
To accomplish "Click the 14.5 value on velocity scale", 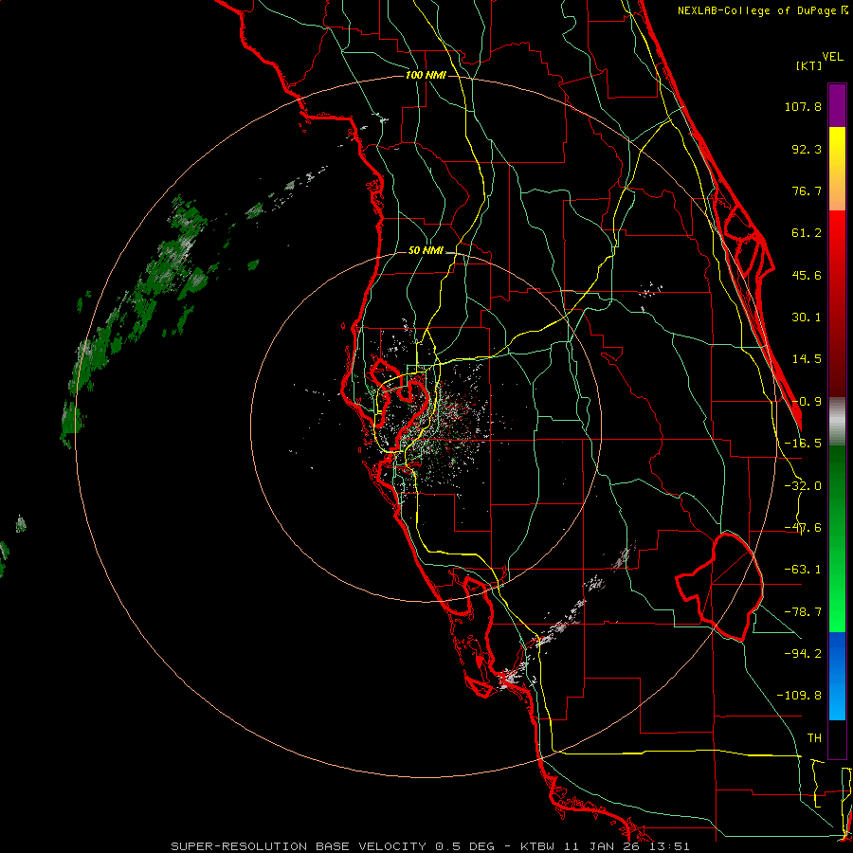I will tap(807, 359).
